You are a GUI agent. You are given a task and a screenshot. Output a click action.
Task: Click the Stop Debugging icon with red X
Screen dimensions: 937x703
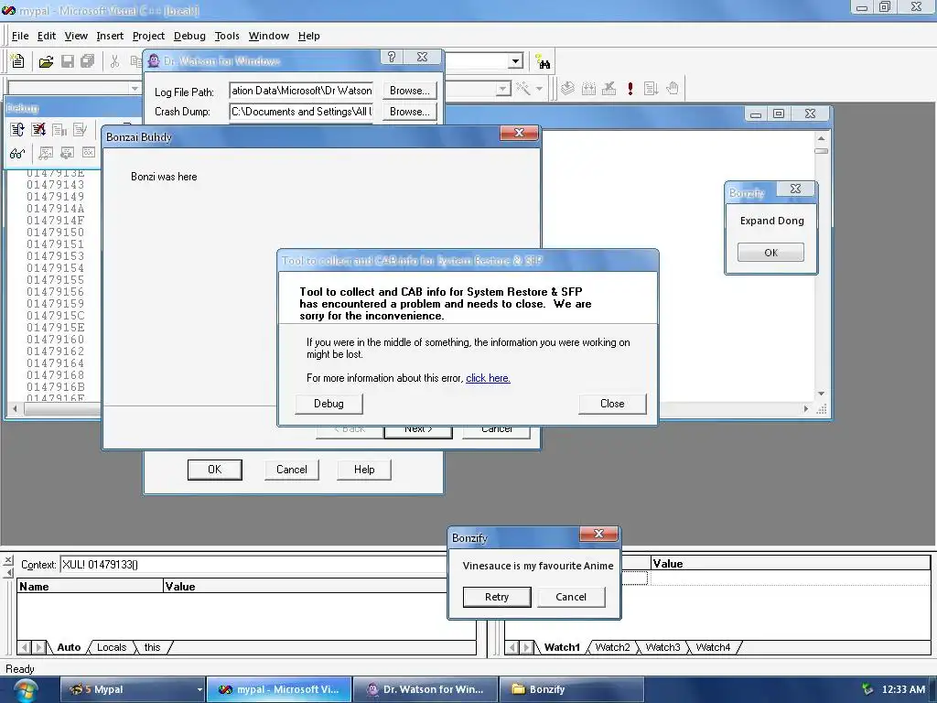click(38, 130)
